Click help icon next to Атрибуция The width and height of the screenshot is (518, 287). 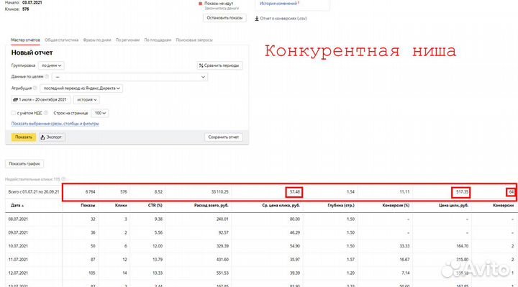(35, 88)
